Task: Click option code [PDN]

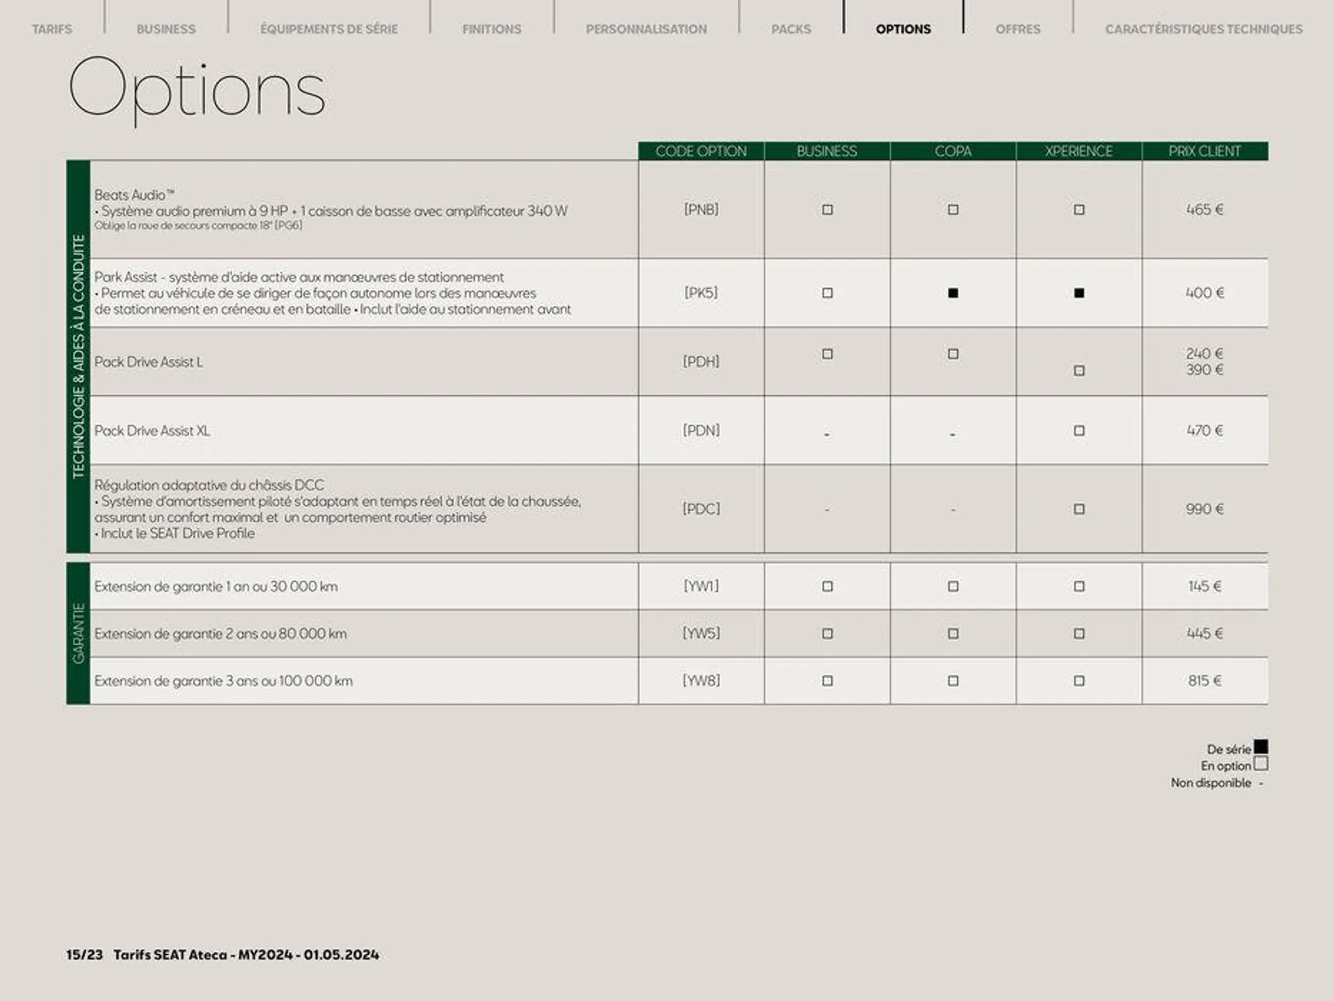Action: pos(701,430)
